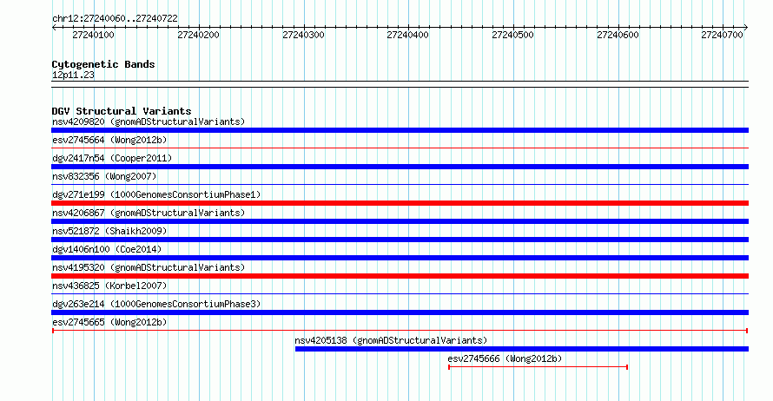Click ruler position 27240300
The height and width of the screenshot is (401, 773).
coord(303,35)
